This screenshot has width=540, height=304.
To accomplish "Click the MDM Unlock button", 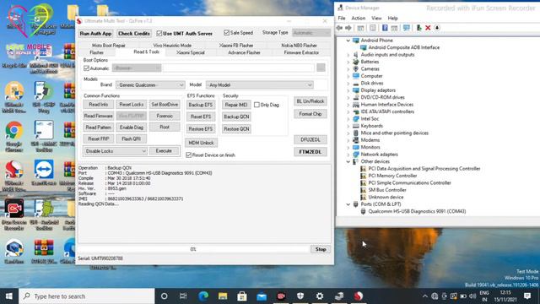I will (x=201, y=143).
